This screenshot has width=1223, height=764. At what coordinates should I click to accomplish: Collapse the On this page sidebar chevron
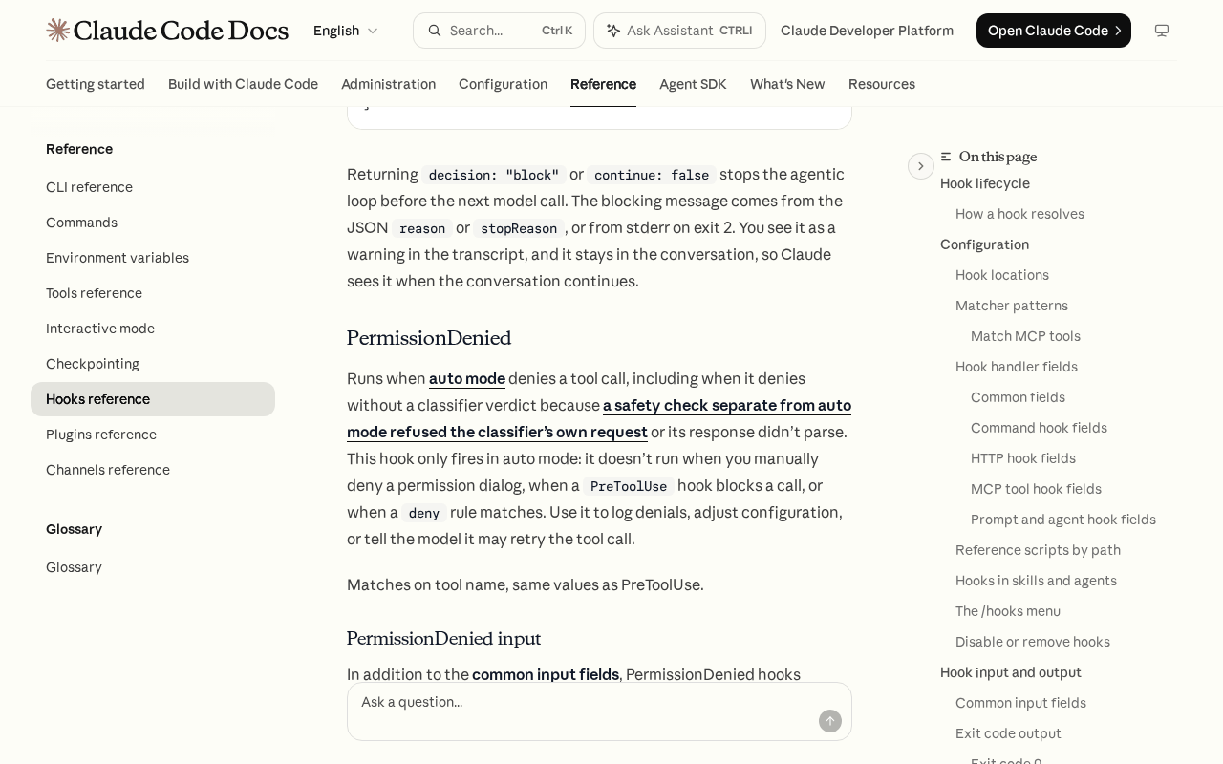pos(921,166)
